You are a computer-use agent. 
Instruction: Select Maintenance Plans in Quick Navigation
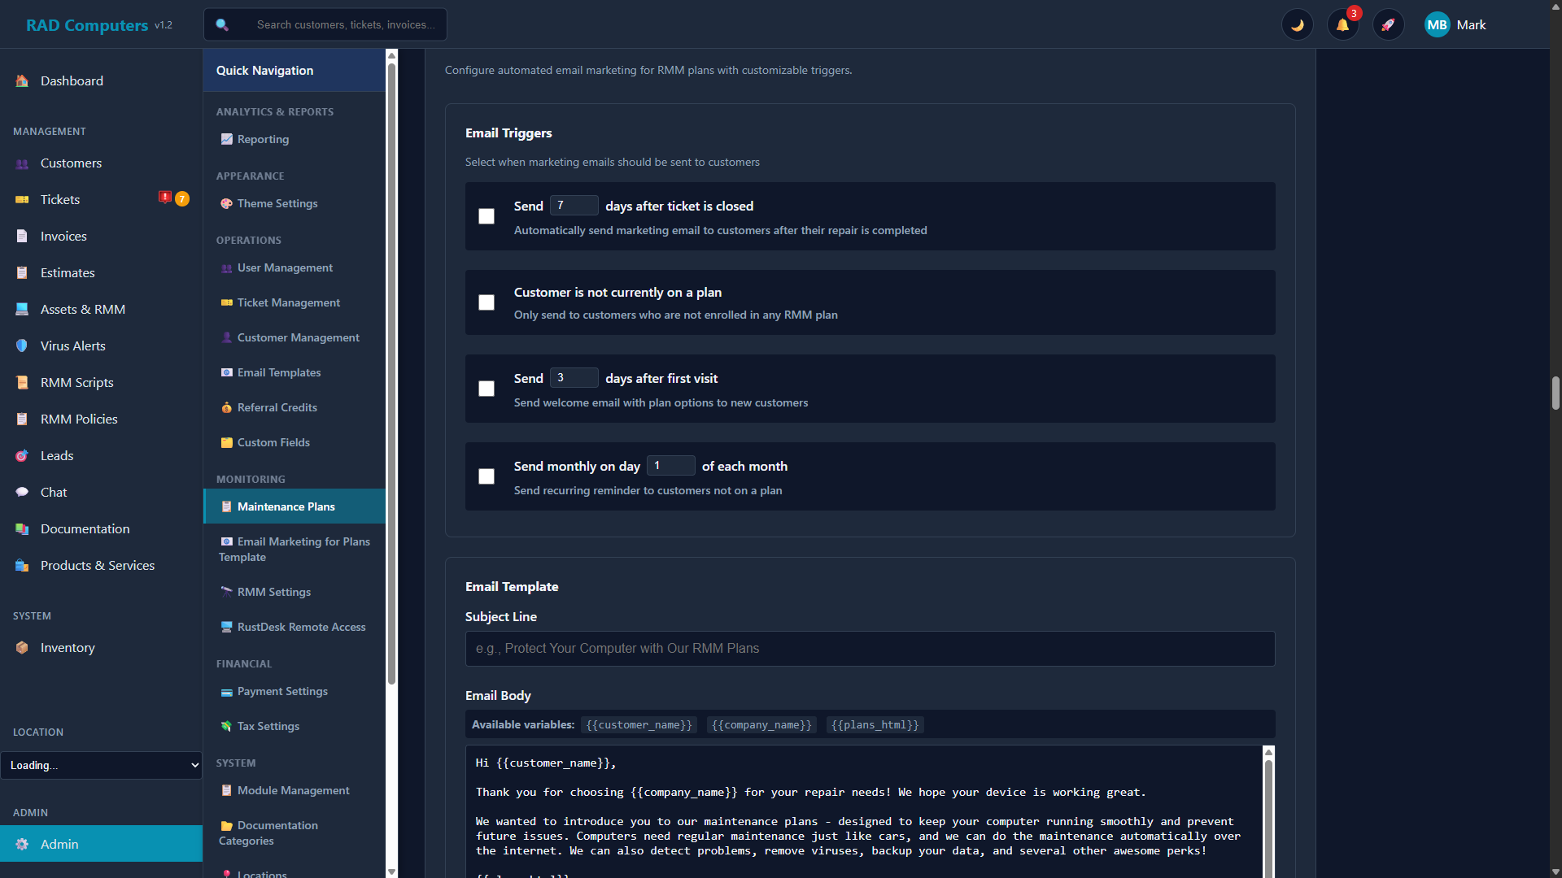tap(286, 506)
